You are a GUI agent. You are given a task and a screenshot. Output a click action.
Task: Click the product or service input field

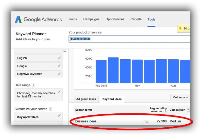coord(129,39)
